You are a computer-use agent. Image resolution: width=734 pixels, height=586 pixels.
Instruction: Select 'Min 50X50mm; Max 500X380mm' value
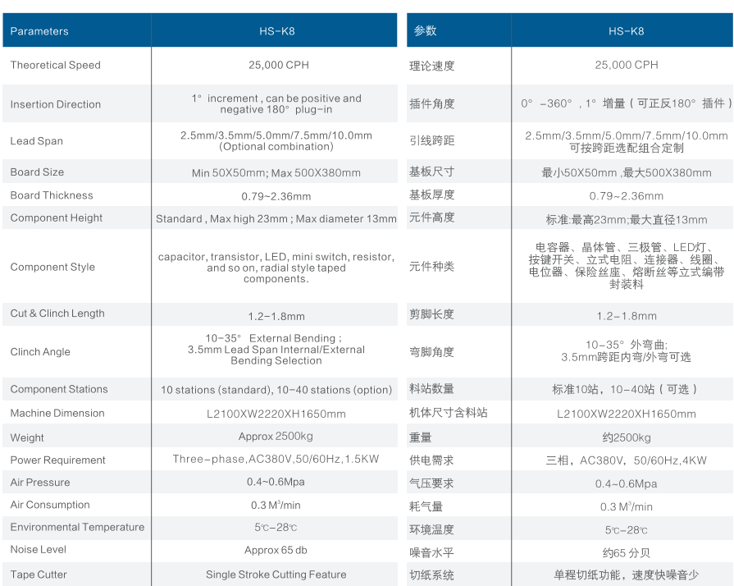(x=276, y=173)
